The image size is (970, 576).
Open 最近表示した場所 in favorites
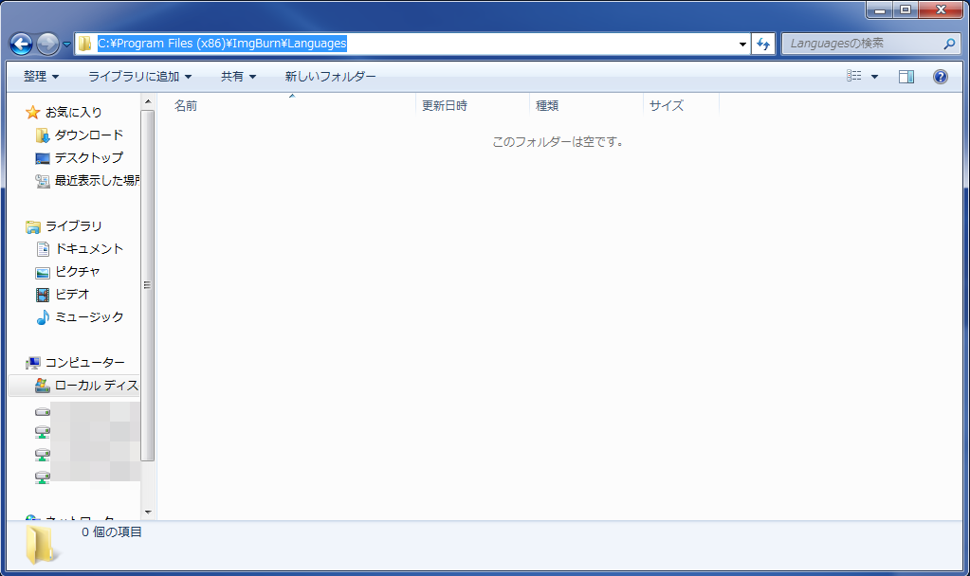point(97,180)
